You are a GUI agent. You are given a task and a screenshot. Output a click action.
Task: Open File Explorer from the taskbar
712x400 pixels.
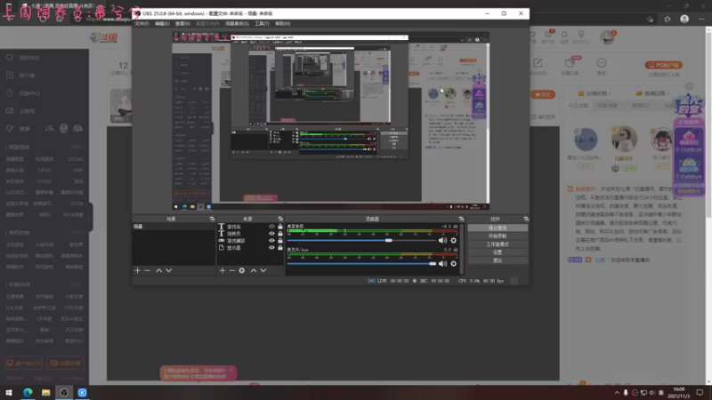tap(46, 393)
